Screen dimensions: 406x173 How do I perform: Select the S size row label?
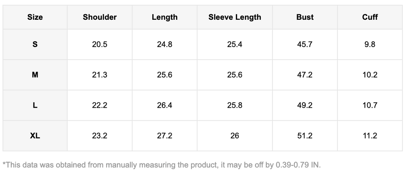tap(35, 44)
